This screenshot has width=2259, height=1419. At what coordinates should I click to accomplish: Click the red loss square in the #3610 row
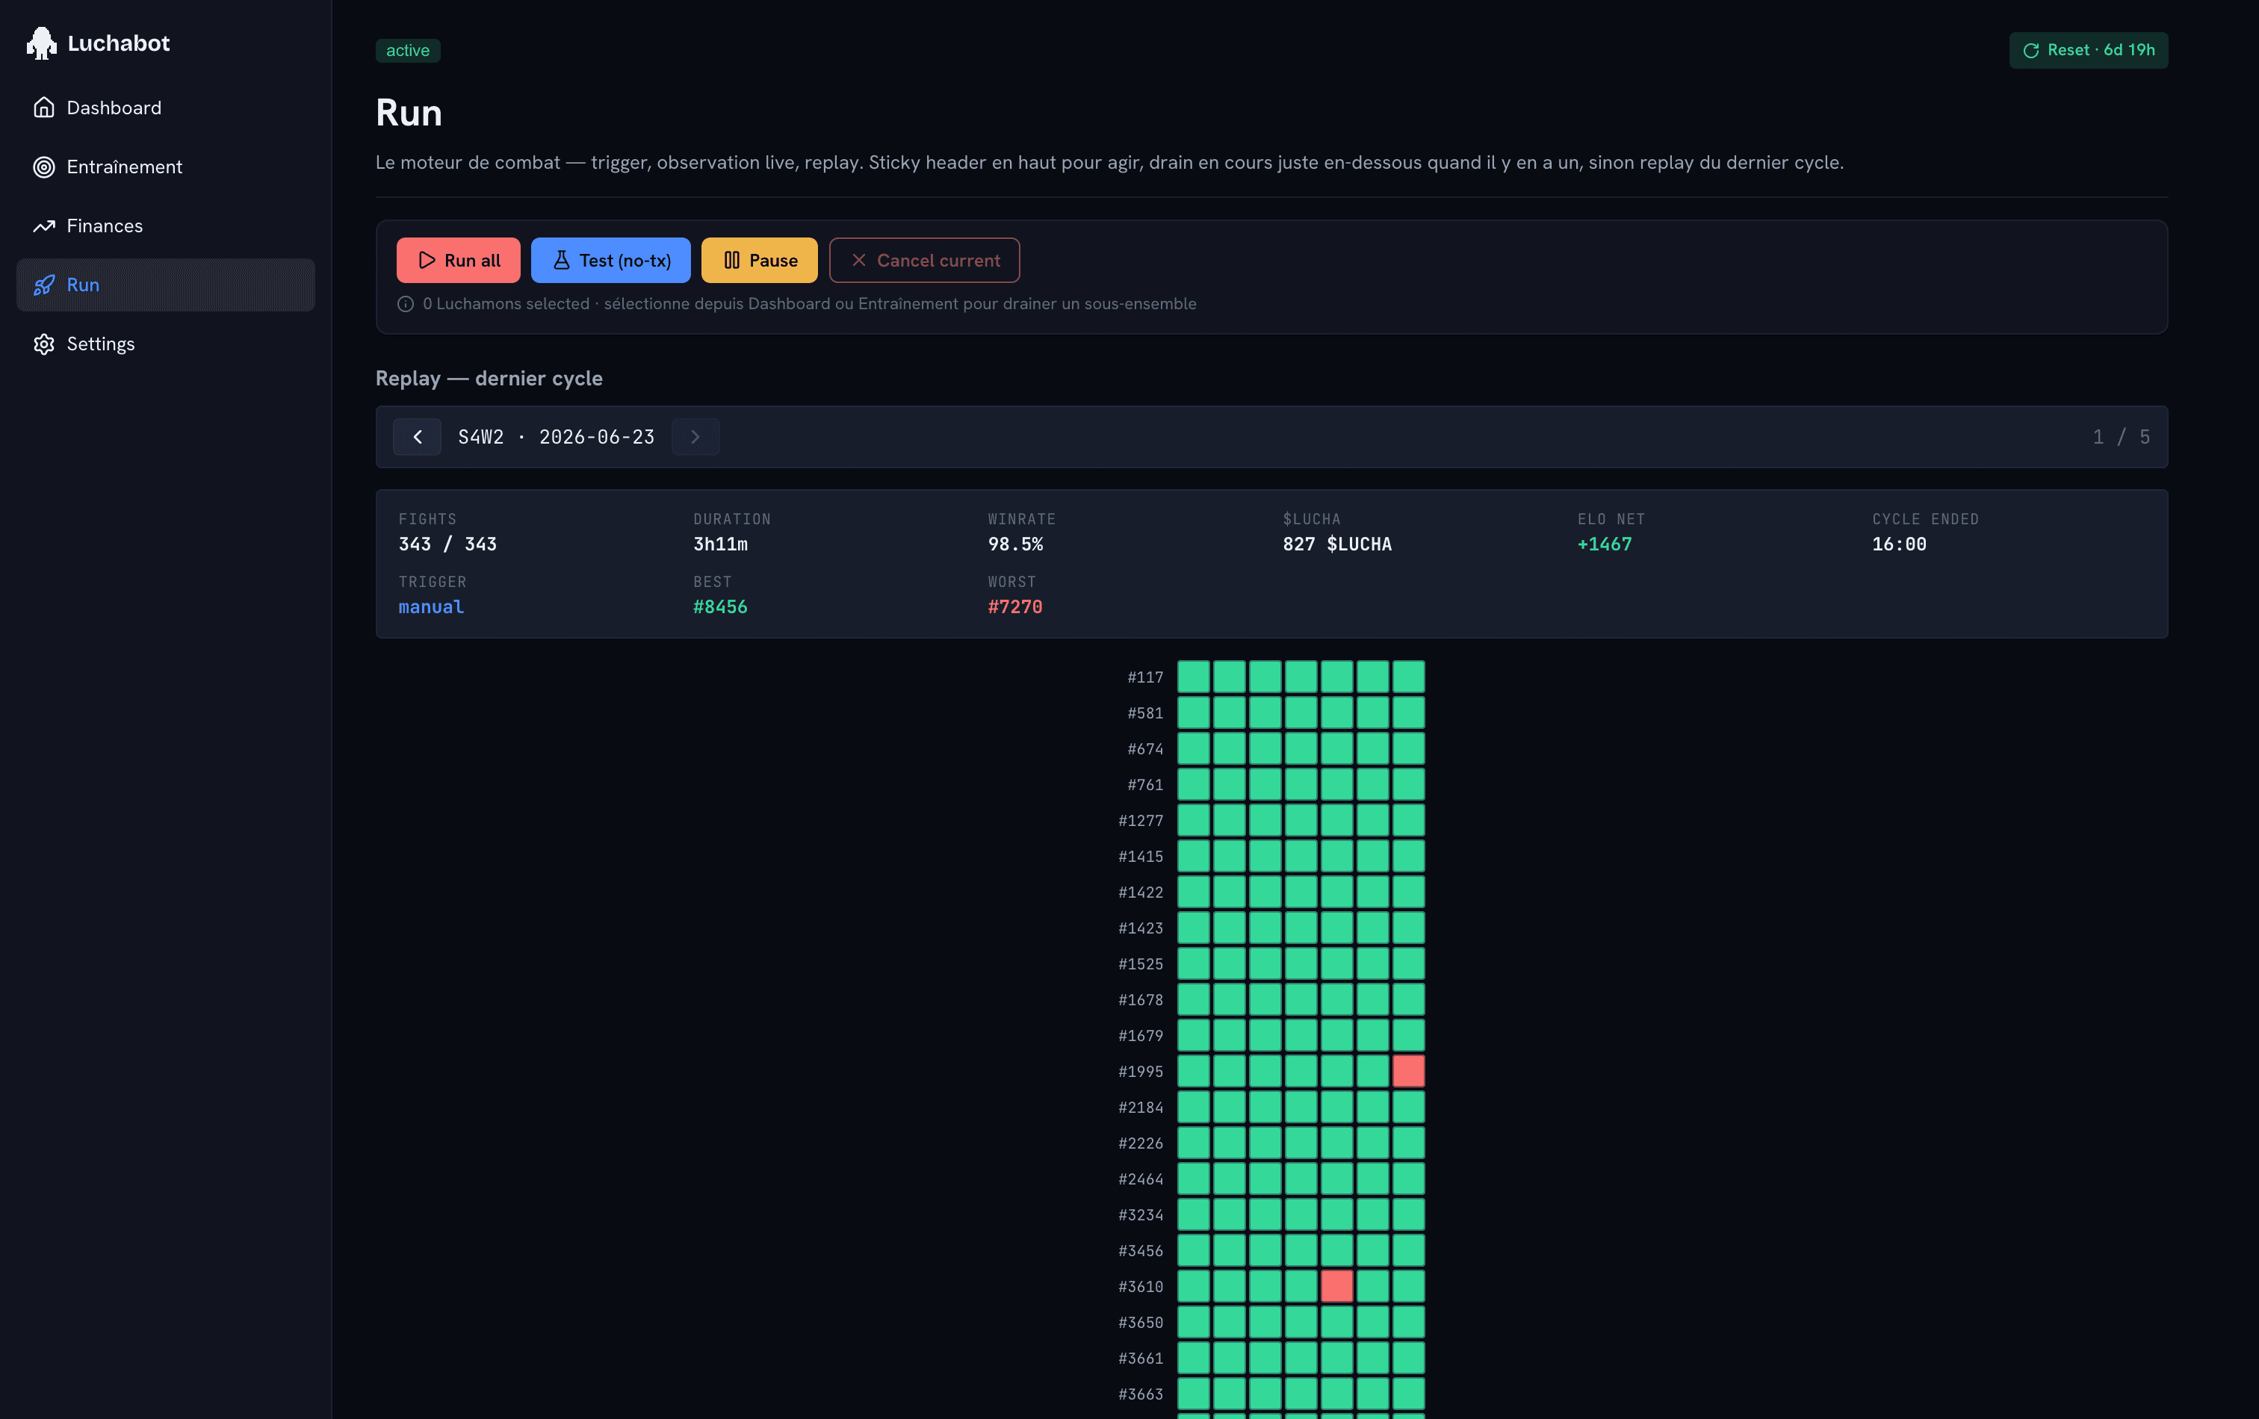point(1337,1286)
